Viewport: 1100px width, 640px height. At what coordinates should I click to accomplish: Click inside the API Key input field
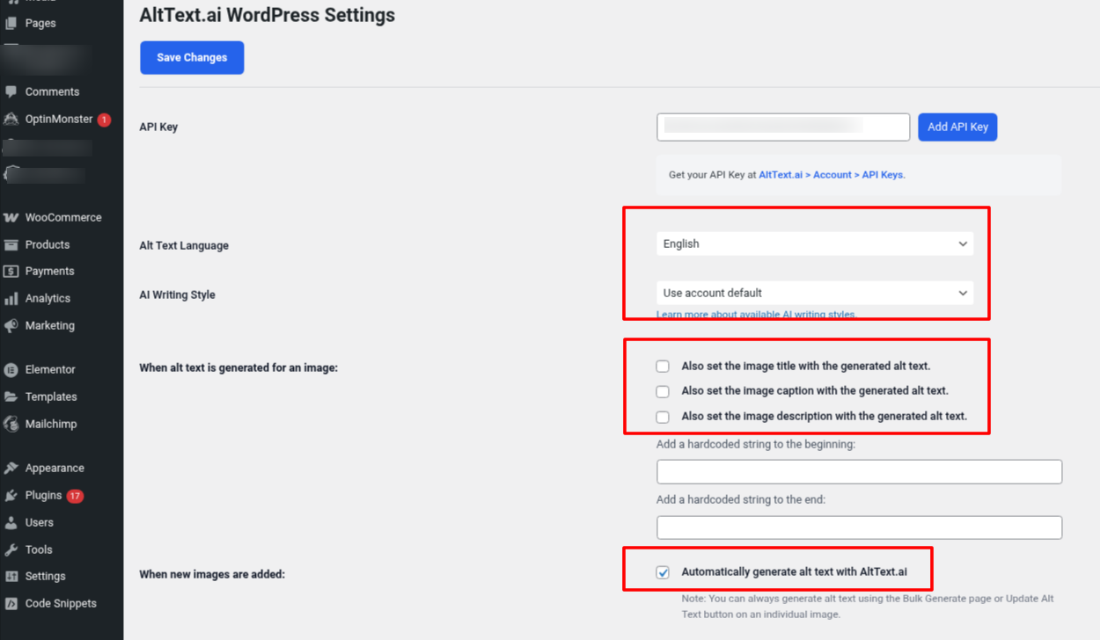[x=782, y=127]
